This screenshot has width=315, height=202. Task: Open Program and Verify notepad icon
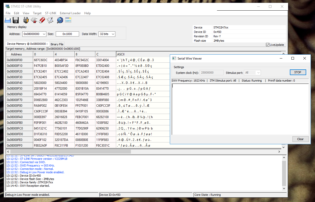pos(50,20)
